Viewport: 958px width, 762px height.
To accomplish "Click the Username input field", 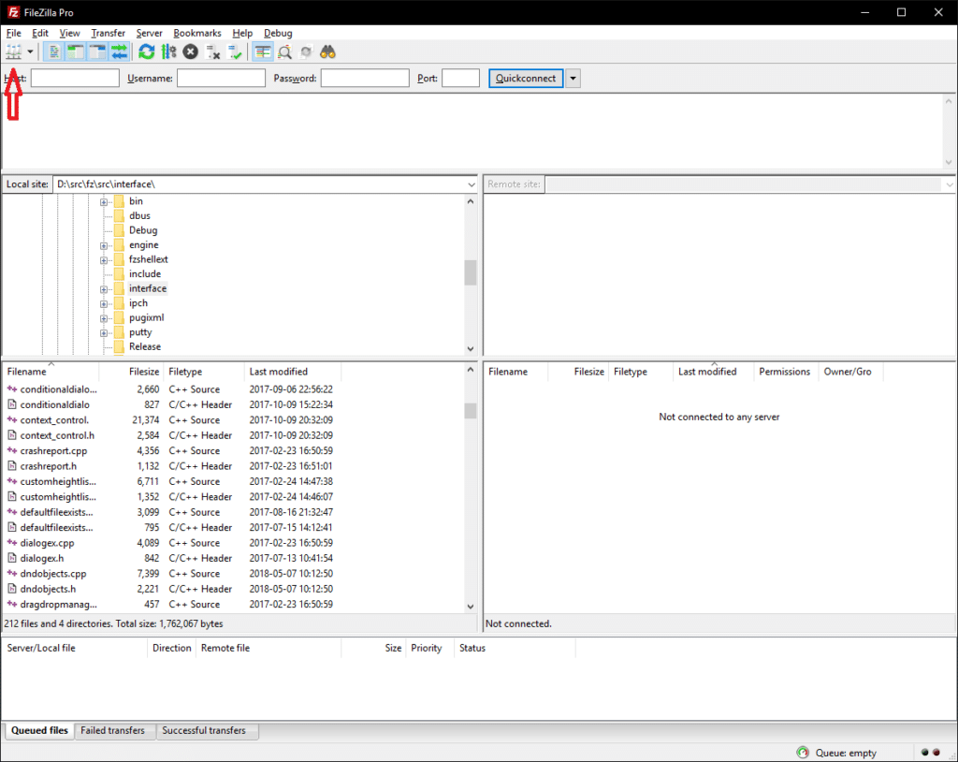I will [x=221, y=79].
